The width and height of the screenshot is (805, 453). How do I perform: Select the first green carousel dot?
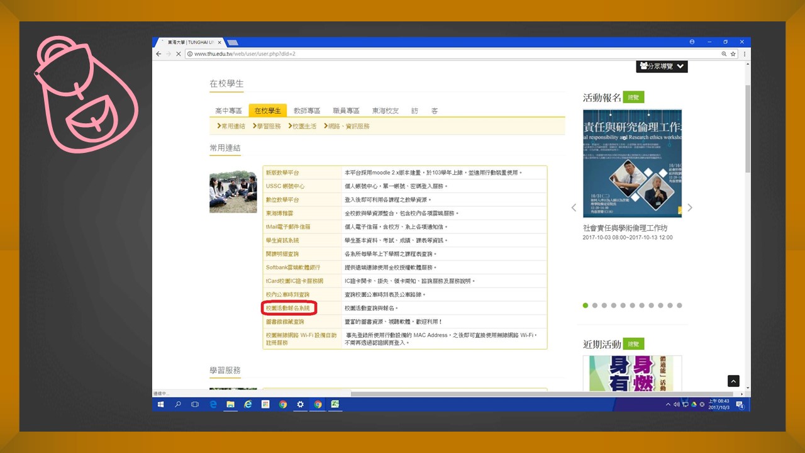tap(586, 306)
